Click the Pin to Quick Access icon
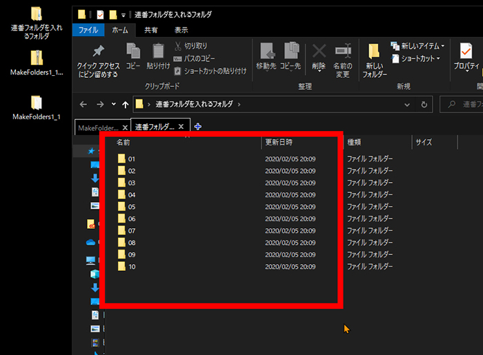 97,52
